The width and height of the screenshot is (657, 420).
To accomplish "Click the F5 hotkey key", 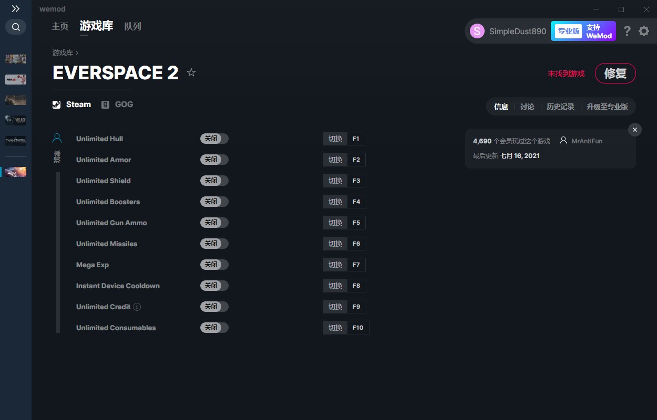I will coord(356,223).
